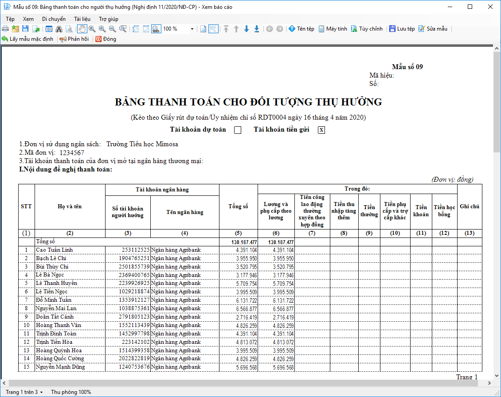
Task: Toggle Tài khoản tiền gửi checkbox
Action: click(x=321, y=130)
